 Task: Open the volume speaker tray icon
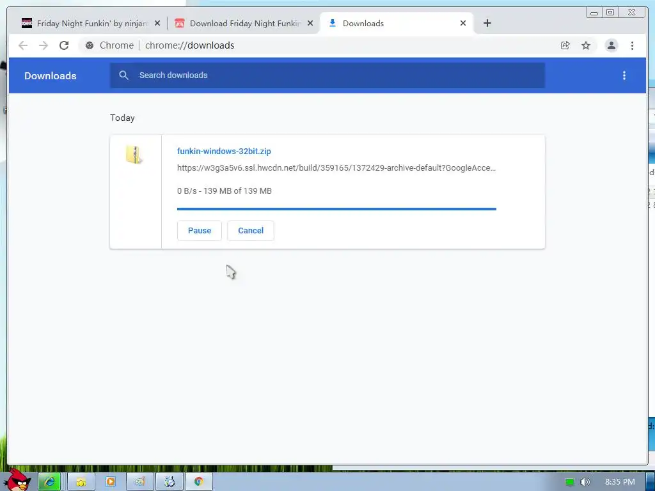pos(585,482)
